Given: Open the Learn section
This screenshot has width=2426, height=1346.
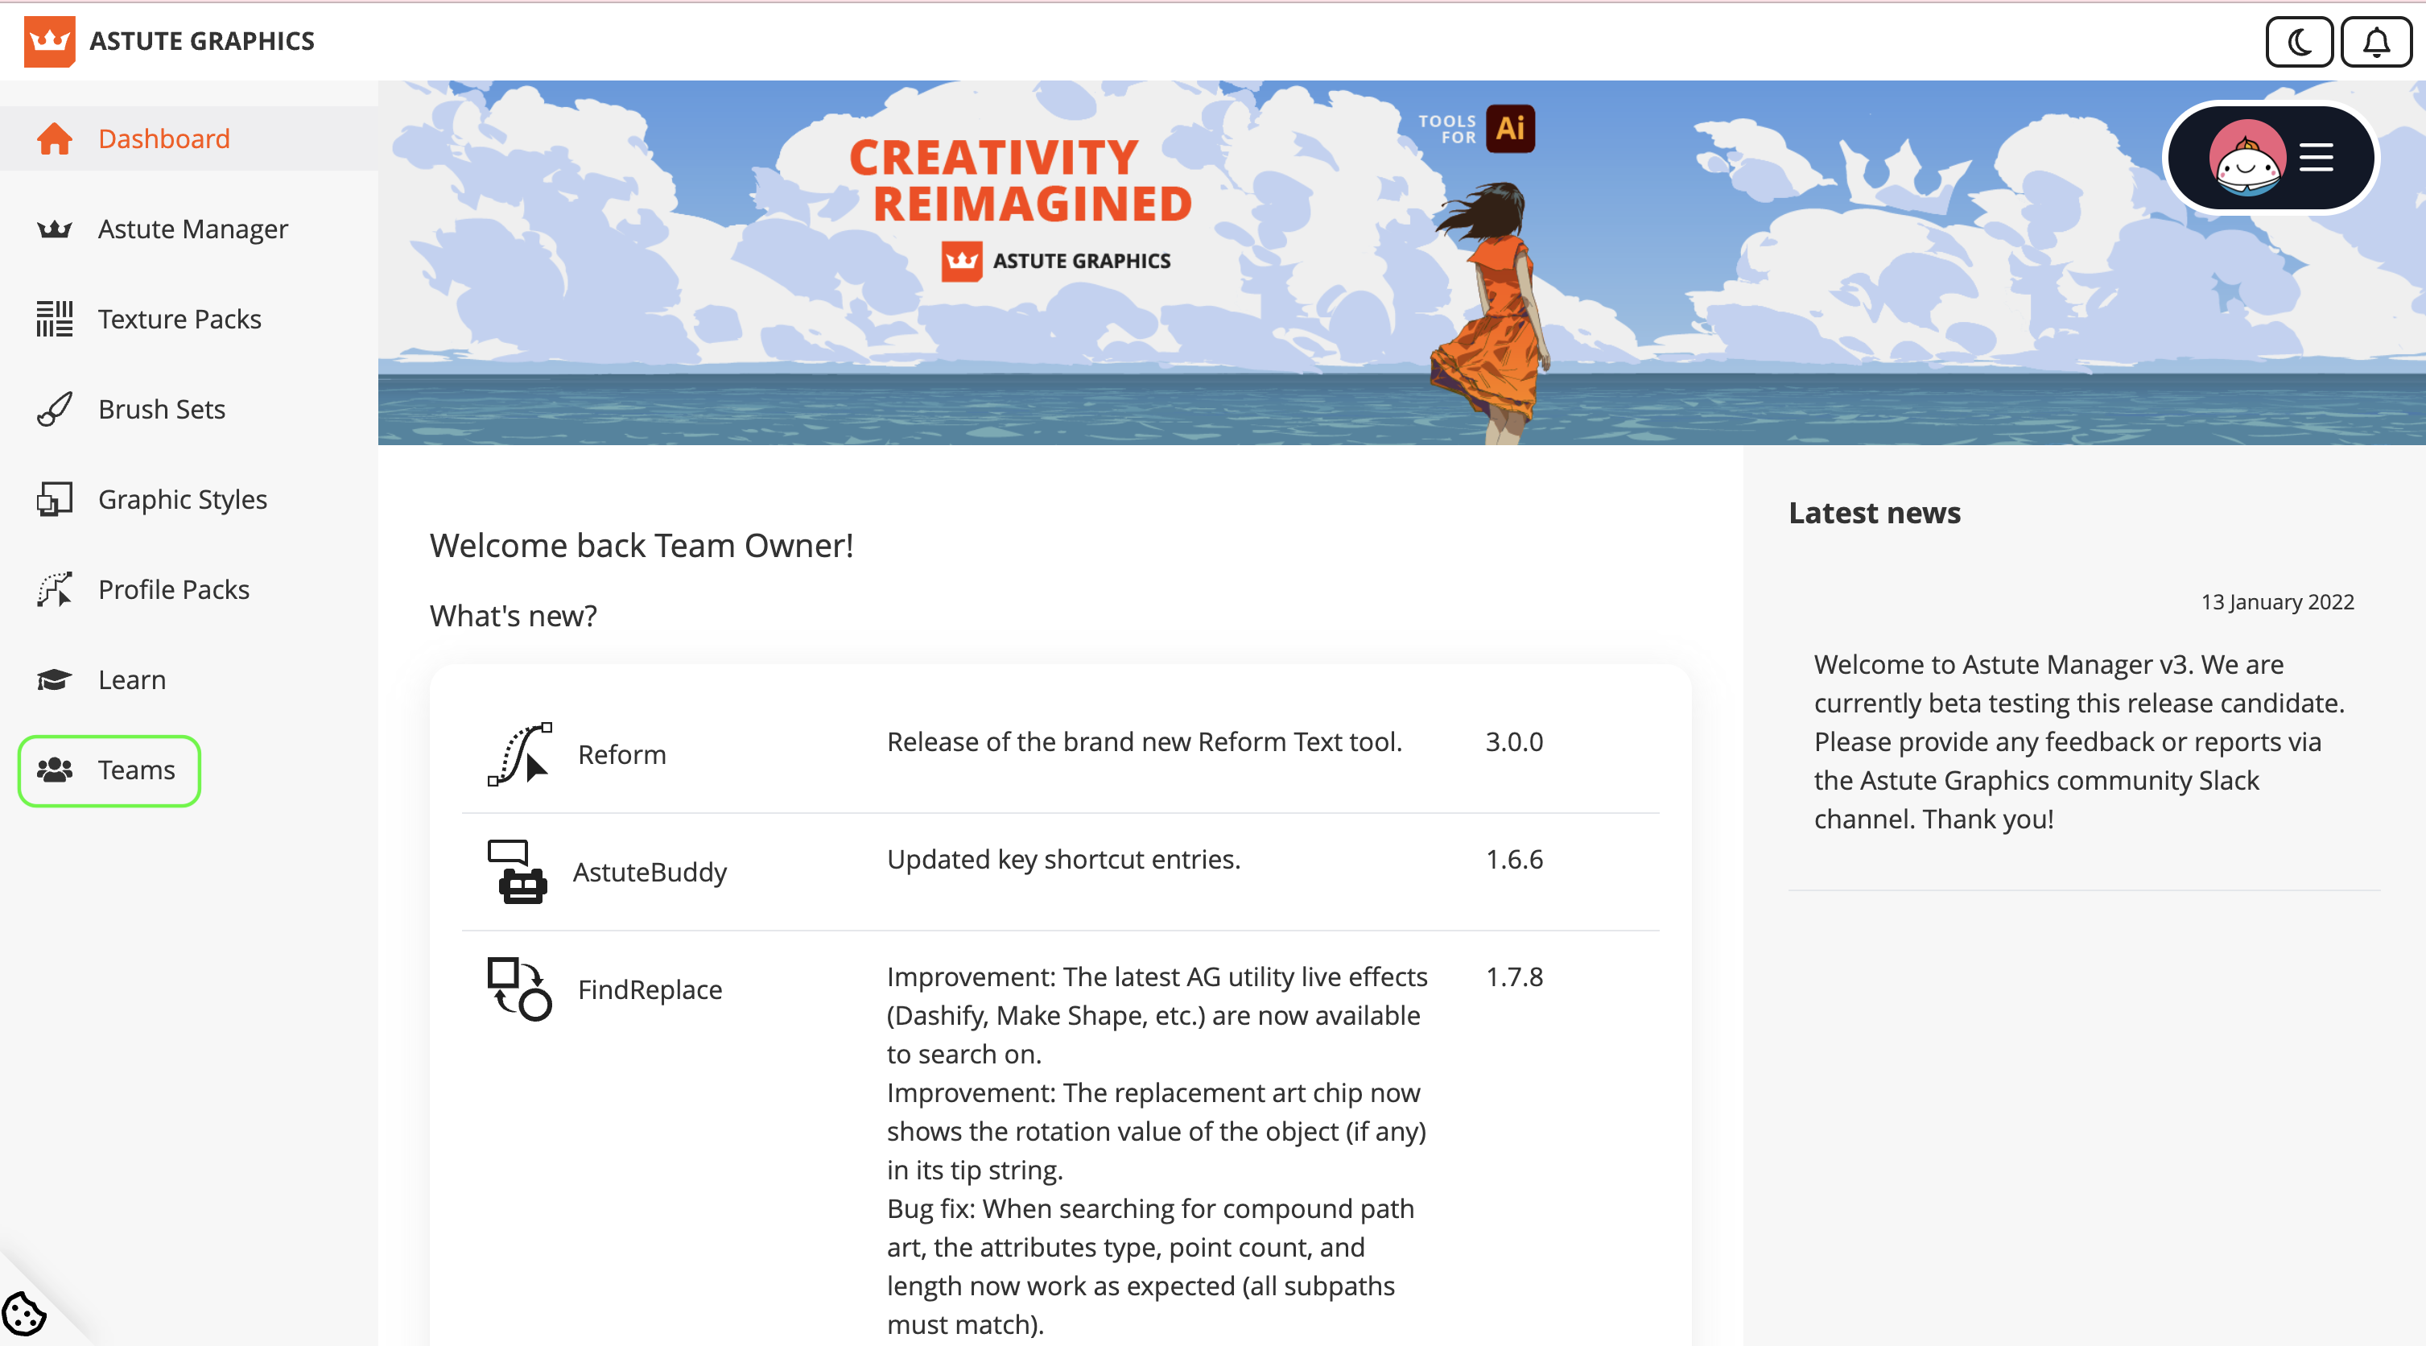Looking at the screenshot, I should pyautogui.click(x=131, y=680).
